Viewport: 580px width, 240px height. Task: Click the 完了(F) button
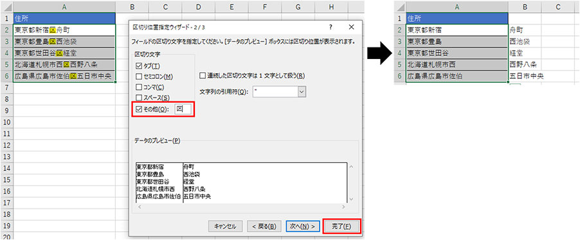coord(341,227)
